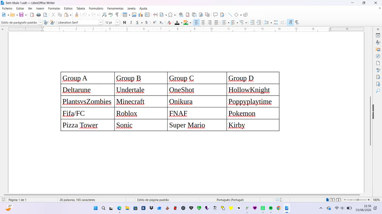
Task: Set align left paragraph
Action: (x=197, y=22)
